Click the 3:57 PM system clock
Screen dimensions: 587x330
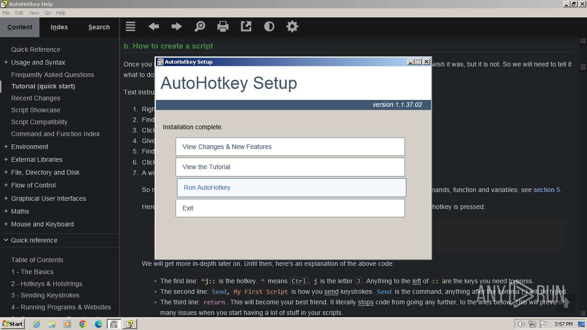point(563,324)
